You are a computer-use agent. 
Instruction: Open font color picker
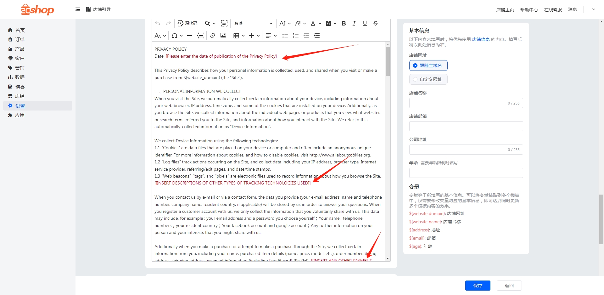point(313,23)
